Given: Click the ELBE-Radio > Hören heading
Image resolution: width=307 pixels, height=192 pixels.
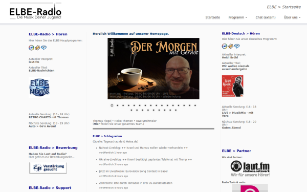Looking at the screenshot, I should [48, 34].
